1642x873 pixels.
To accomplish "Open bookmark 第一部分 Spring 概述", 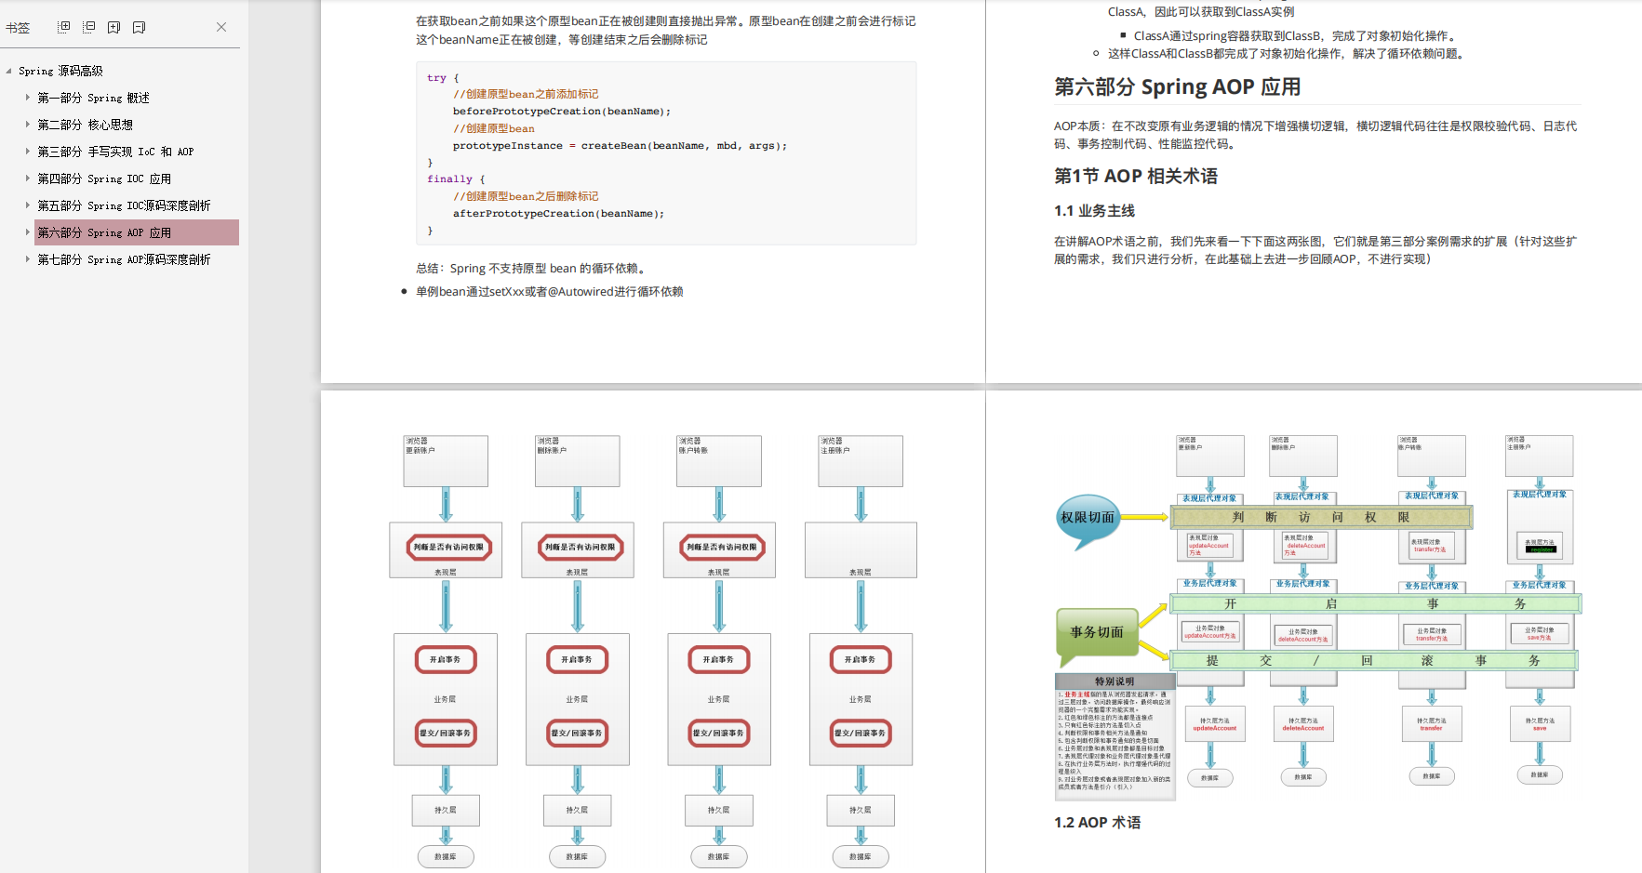I will [93, 98].
